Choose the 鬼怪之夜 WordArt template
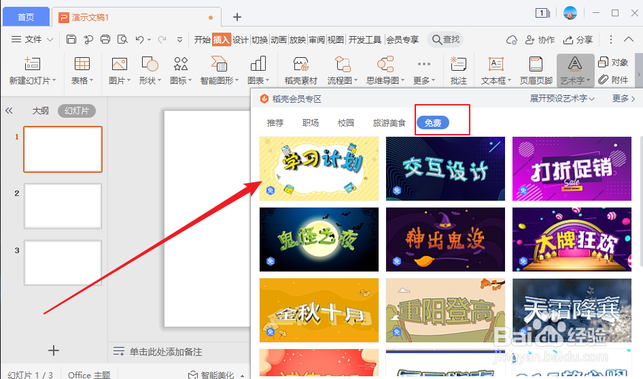643x379 pixels. point(319,240)
